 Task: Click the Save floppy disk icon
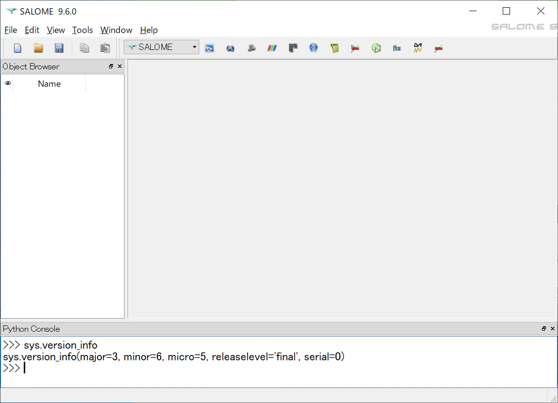tap(59, 48)
